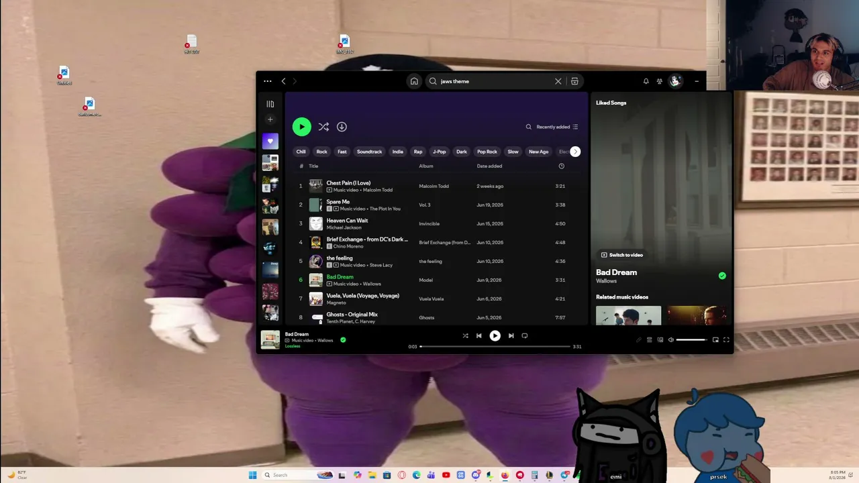This screenshot has height=483, width=859.
Task: Filter by the Rock tag
Action: (322, 152)
